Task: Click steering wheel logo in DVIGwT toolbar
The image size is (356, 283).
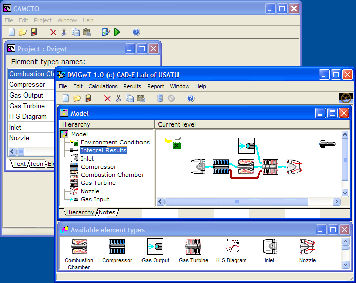Action: (346, 98)
